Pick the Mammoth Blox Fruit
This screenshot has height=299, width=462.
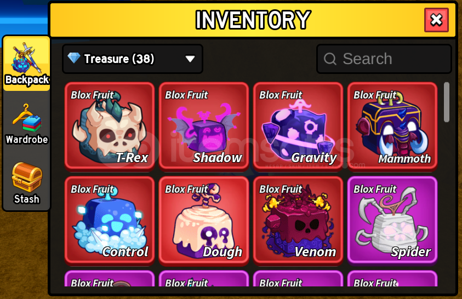[x=392, y=127]
